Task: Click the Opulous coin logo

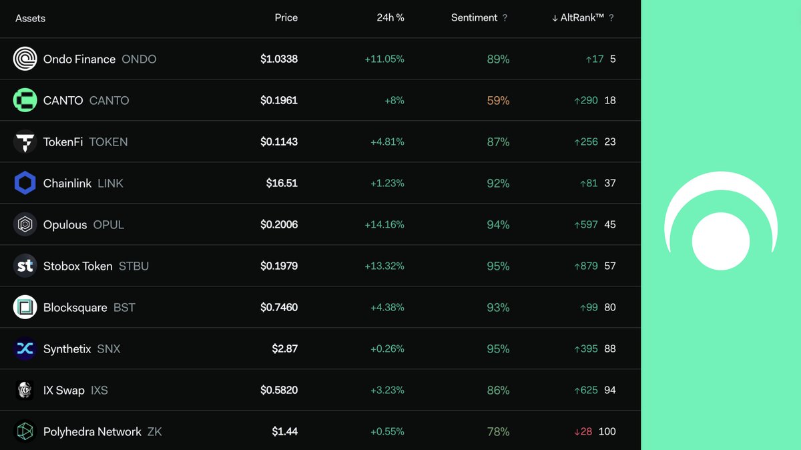Action: (25, 224)
